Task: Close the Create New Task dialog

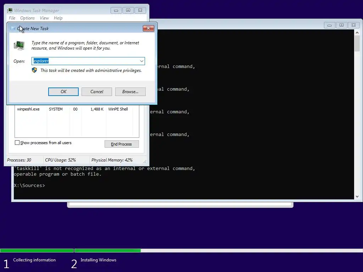Action: pos(149,28)
